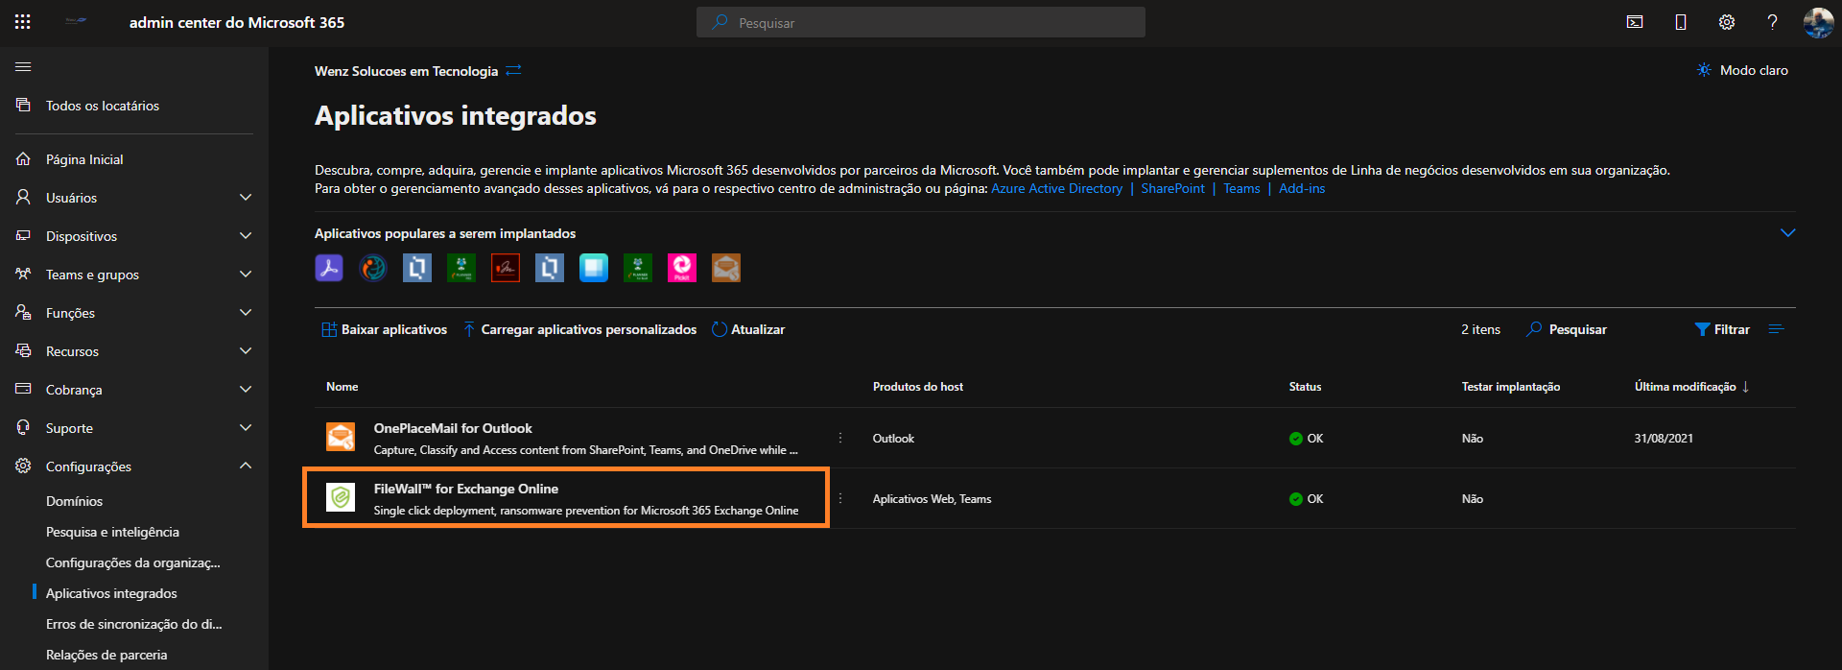This screenshot has width=1842, height=670.
Task: Open Relações de parceria
Action: coord(106,655)
